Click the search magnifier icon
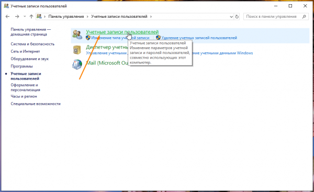Image resolution: width=314 pixels, height=192 pixels. tap(304, 17)
